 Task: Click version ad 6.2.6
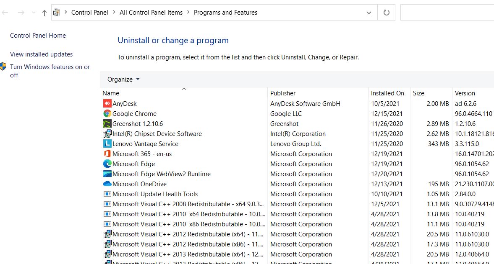coord(465,104)
